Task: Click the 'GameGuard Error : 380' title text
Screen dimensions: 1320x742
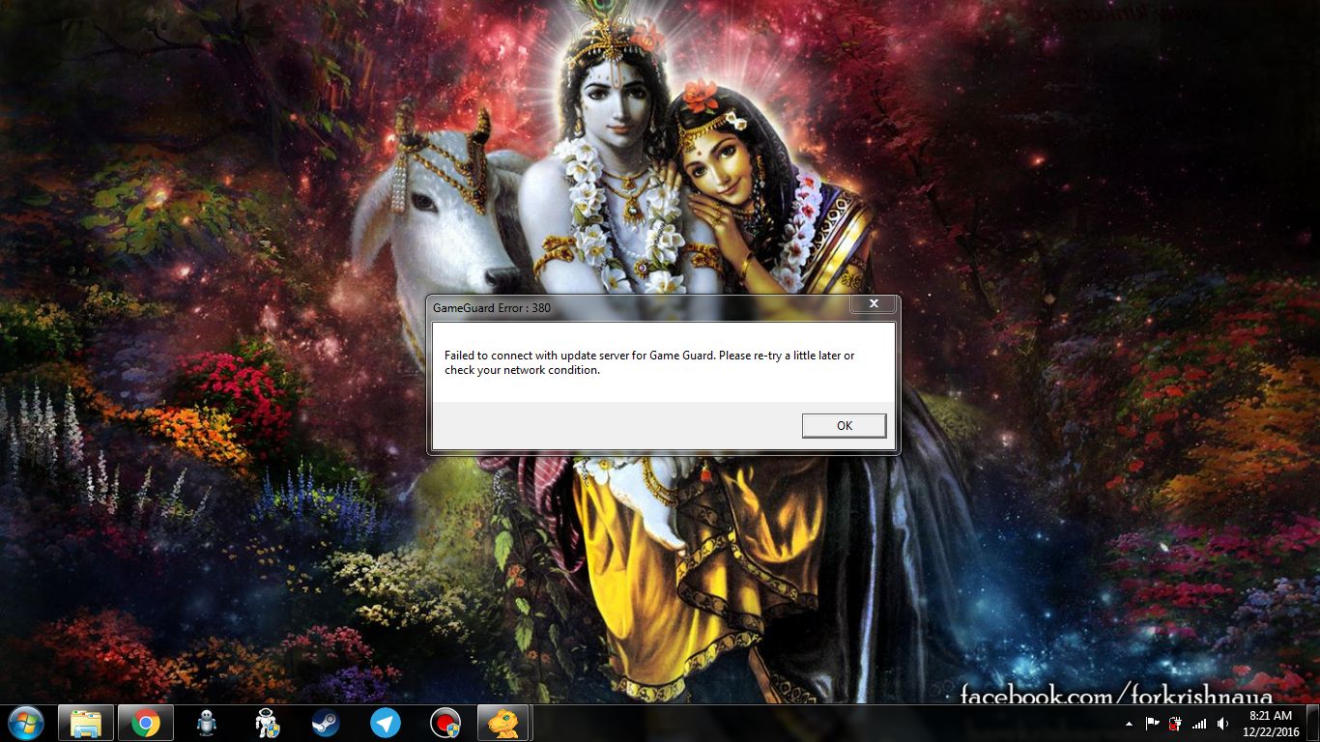Action: tap(492, 308)
